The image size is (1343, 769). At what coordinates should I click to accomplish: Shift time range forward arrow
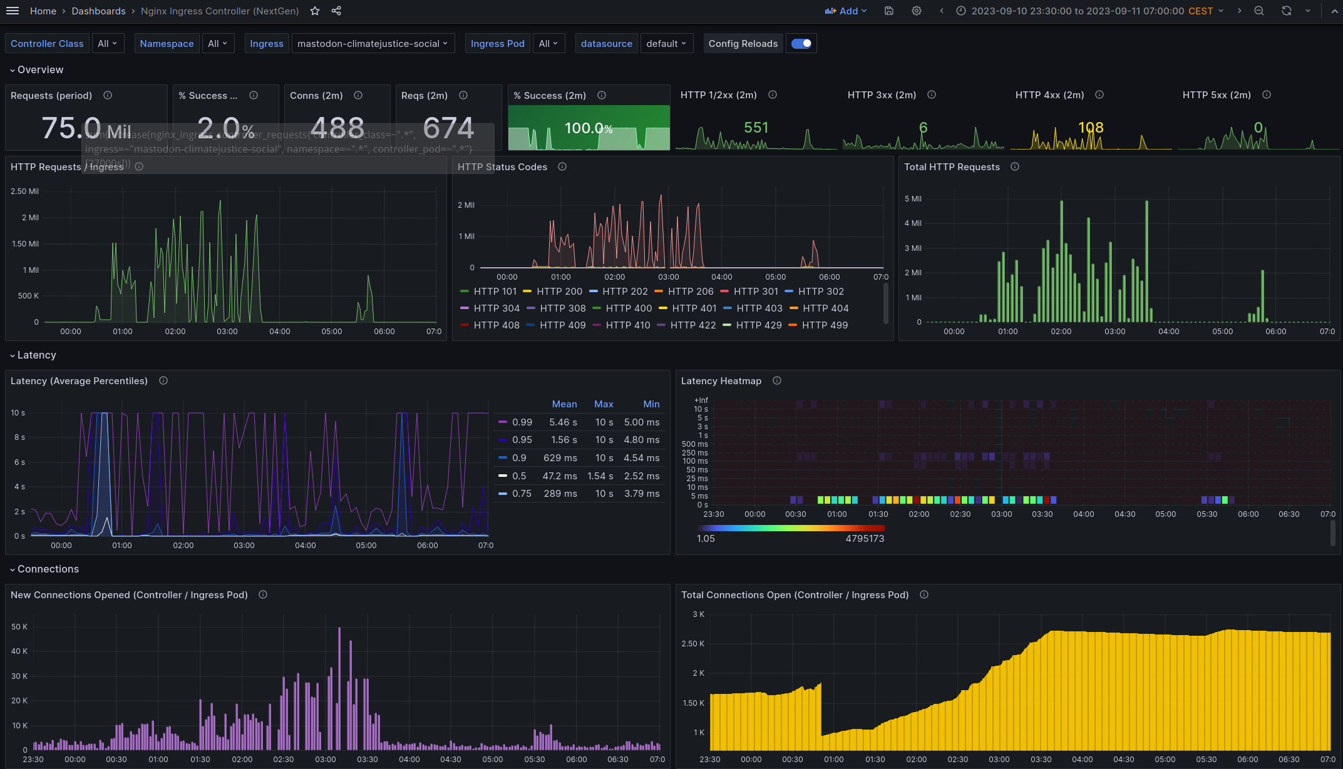pyautogui.click(x=1239, y=11)
